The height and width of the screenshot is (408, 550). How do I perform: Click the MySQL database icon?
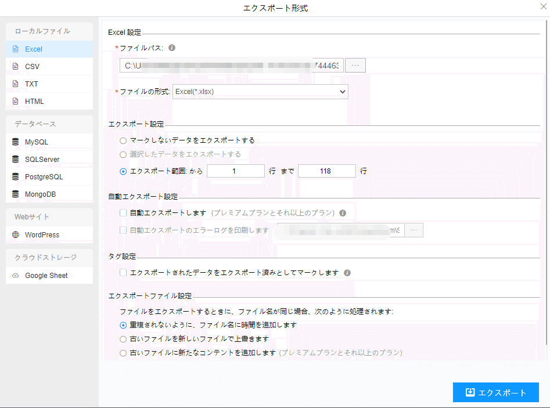pos(16,142)
